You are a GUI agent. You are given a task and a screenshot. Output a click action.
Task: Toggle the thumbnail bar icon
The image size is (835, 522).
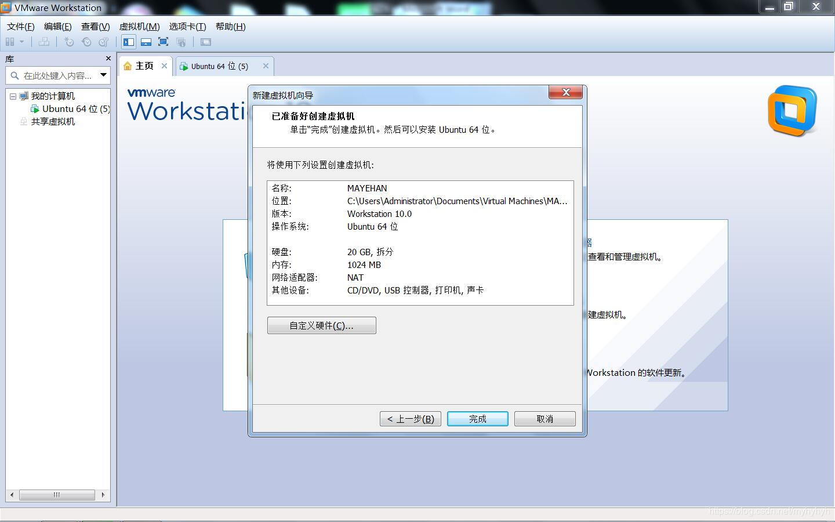[x=146, y=41]
